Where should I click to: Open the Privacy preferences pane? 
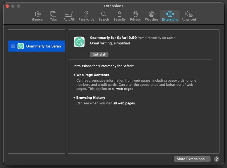tap(135, 16)
